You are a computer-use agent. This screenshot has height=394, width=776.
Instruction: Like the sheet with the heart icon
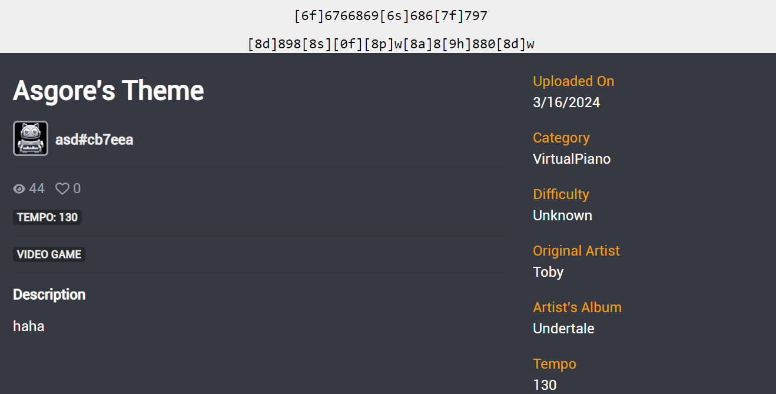tap(62, 188)
